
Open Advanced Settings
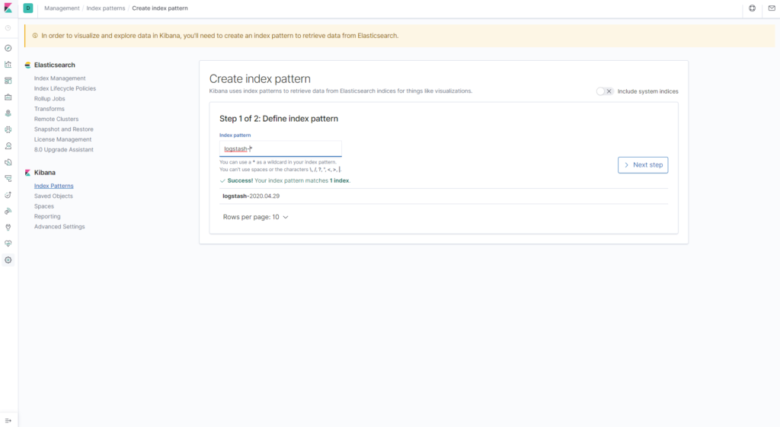[59, 227]
